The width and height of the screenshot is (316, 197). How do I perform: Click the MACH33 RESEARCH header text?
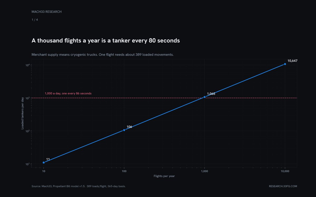[47, 12]
